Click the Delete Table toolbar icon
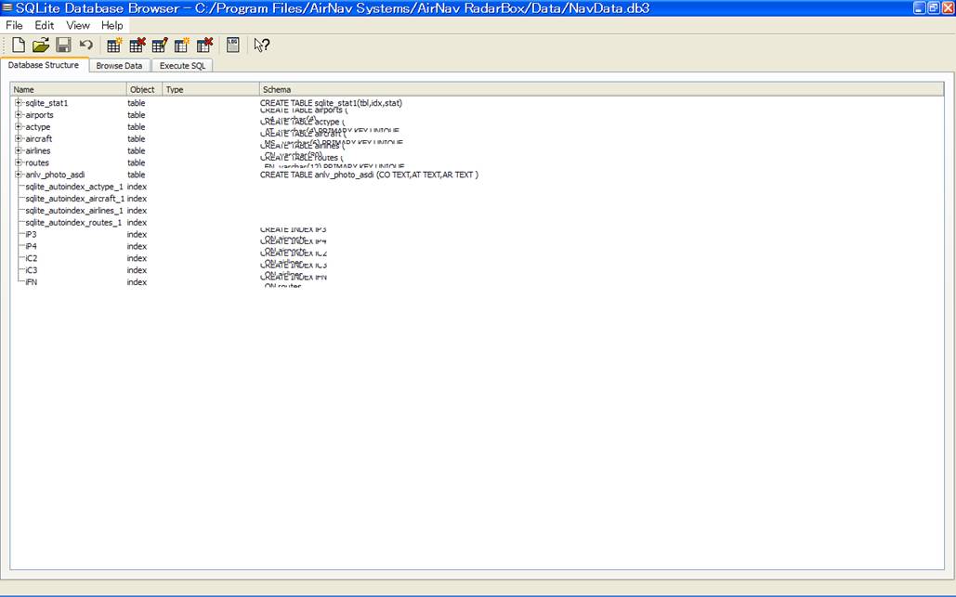 click(x=138, y=45)
